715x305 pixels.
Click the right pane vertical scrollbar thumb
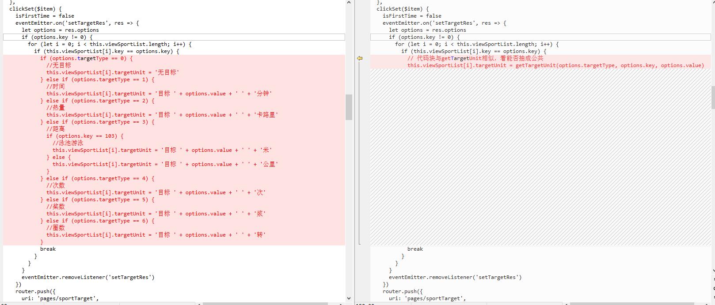click(713, 97)
